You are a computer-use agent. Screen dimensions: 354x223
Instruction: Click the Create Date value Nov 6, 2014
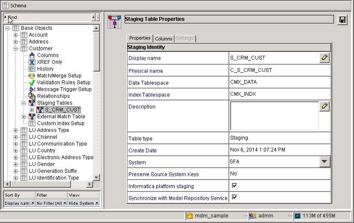257,150
